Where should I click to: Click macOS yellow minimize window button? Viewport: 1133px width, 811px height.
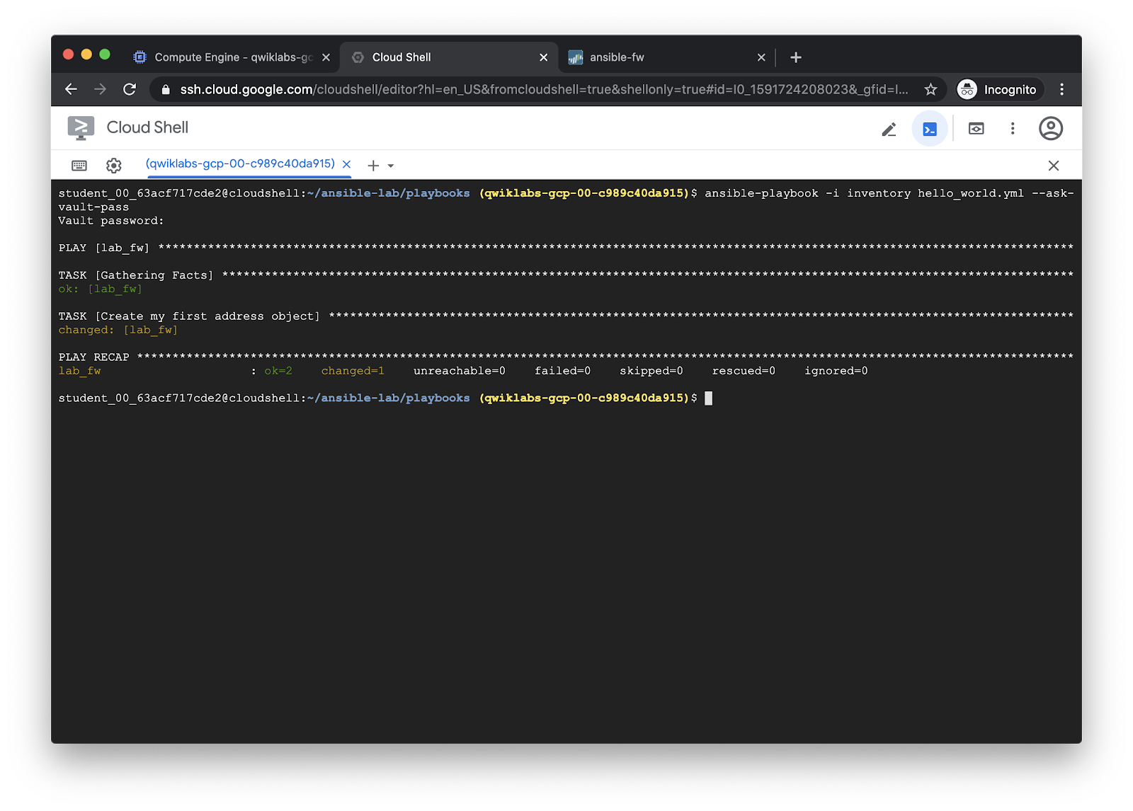[86, 54]
